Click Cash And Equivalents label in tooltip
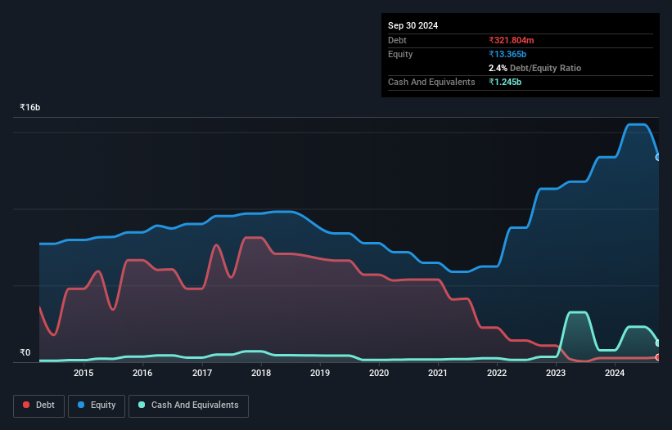The image size is (672, 430). [431, 82]
